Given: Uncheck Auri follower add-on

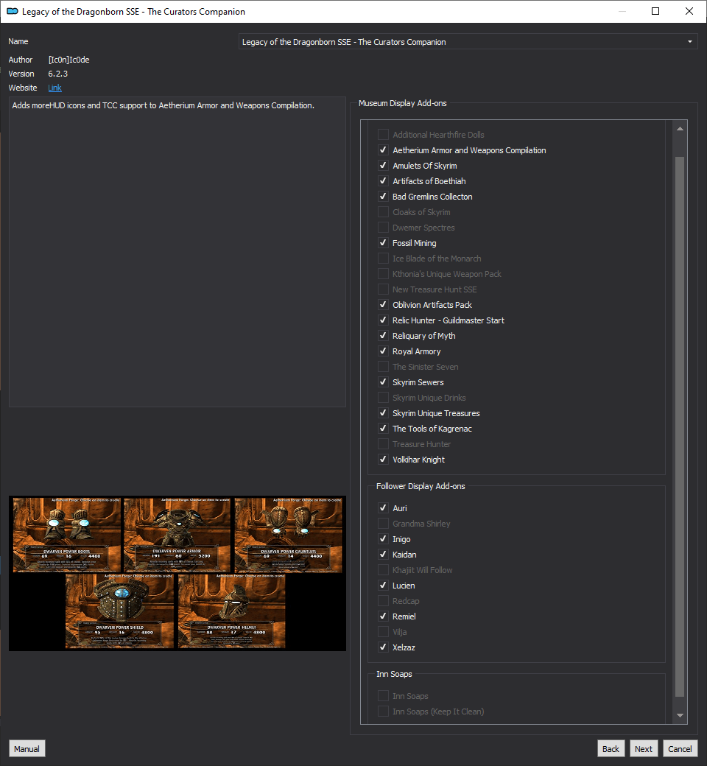Looking at the screenshot, I should [x=384, y=508].
